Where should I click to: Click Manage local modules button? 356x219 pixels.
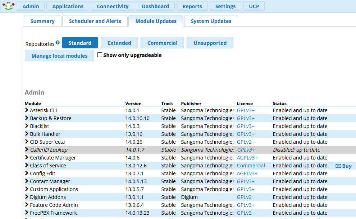point(59,56)
